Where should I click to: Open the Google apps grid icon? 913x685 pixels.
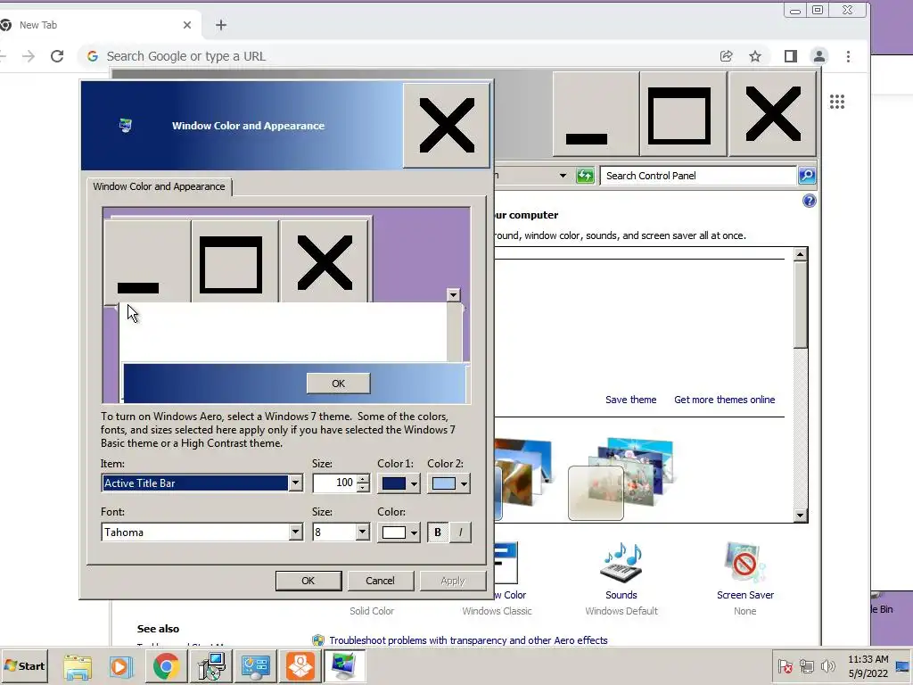836,102
